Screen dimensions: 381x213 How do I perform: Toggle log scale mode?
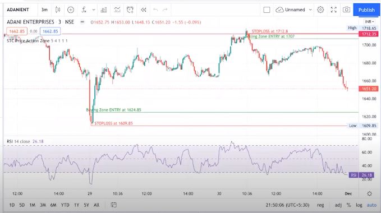click(x=359, y=205)
